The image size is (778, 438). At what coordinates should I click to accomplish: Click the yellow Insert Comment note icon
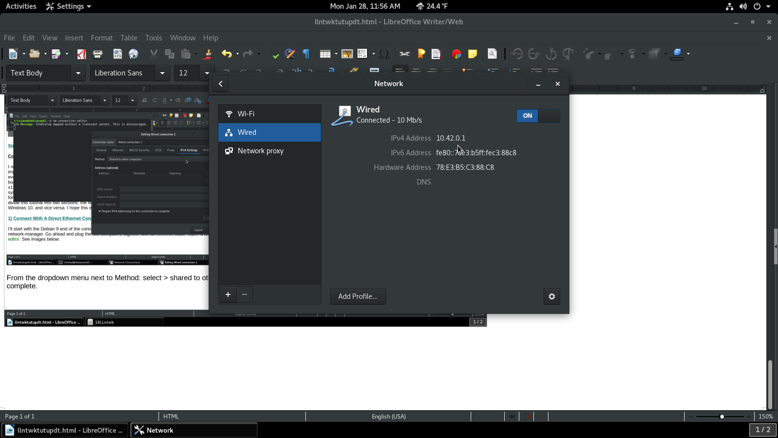473,54
